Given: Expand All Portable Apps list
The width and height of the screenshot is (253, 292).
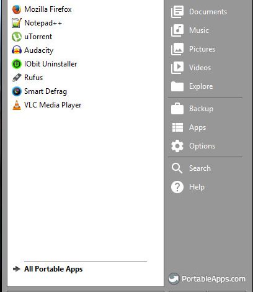Looking at the screenshot, I should click(x=48, y=269).
